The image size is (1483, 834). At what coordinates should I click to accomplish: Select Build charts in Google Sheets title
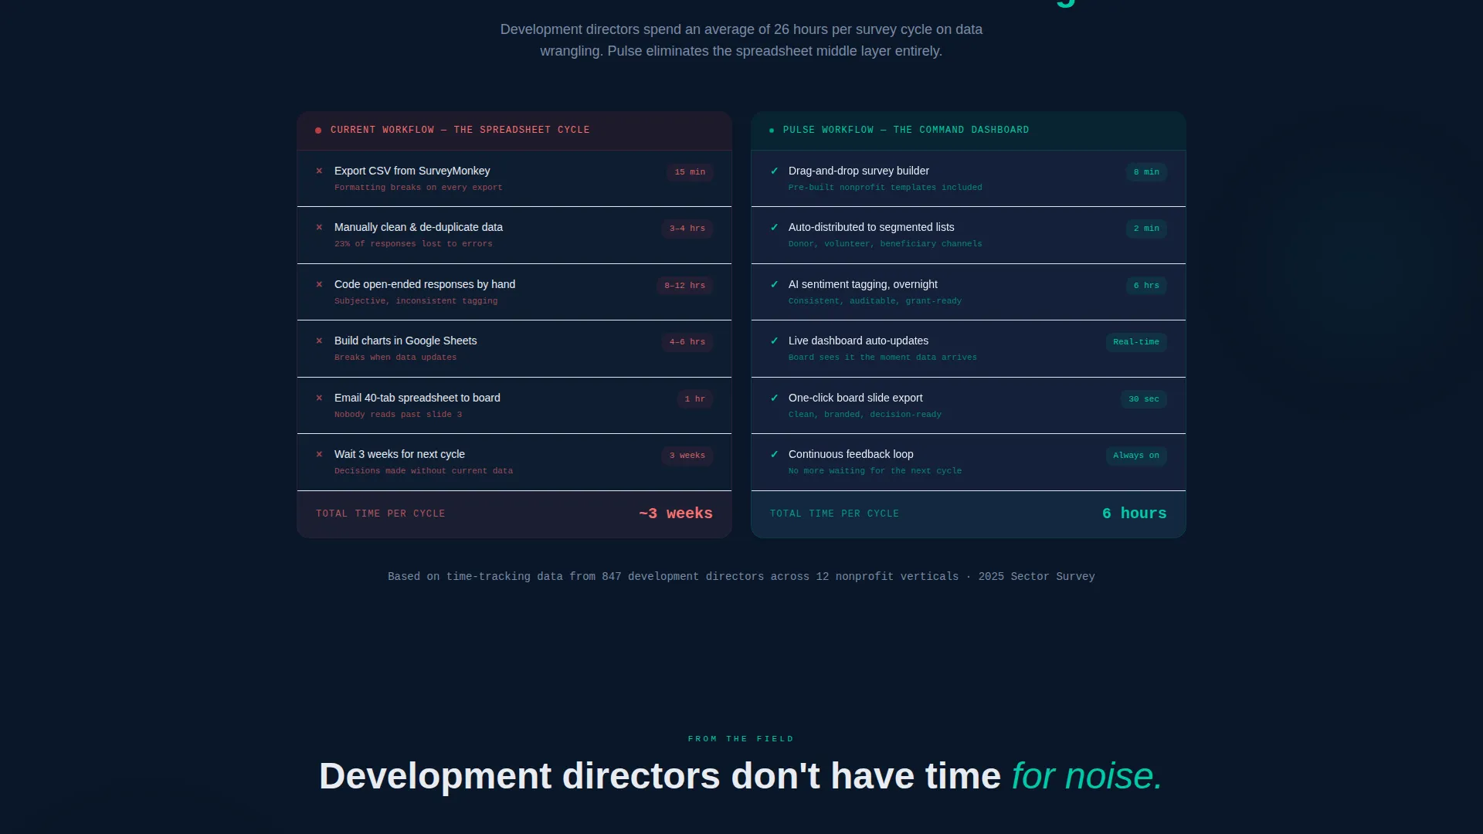tap(406, 341)
